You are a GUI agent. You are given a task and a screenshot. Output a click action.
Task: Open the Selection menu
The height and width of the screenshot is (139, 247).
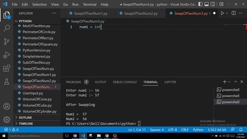point(39,4)
